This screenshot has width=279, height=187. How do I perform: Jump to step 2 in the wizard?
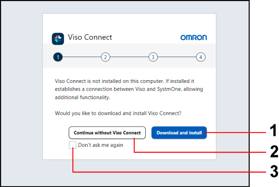[106, 57]
